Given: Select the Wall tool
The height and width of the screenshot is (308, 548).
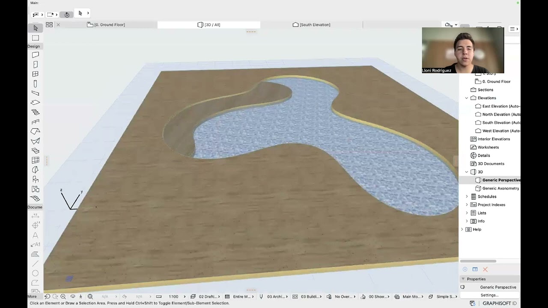Looking at the screenshot, I should coord(36,55).
